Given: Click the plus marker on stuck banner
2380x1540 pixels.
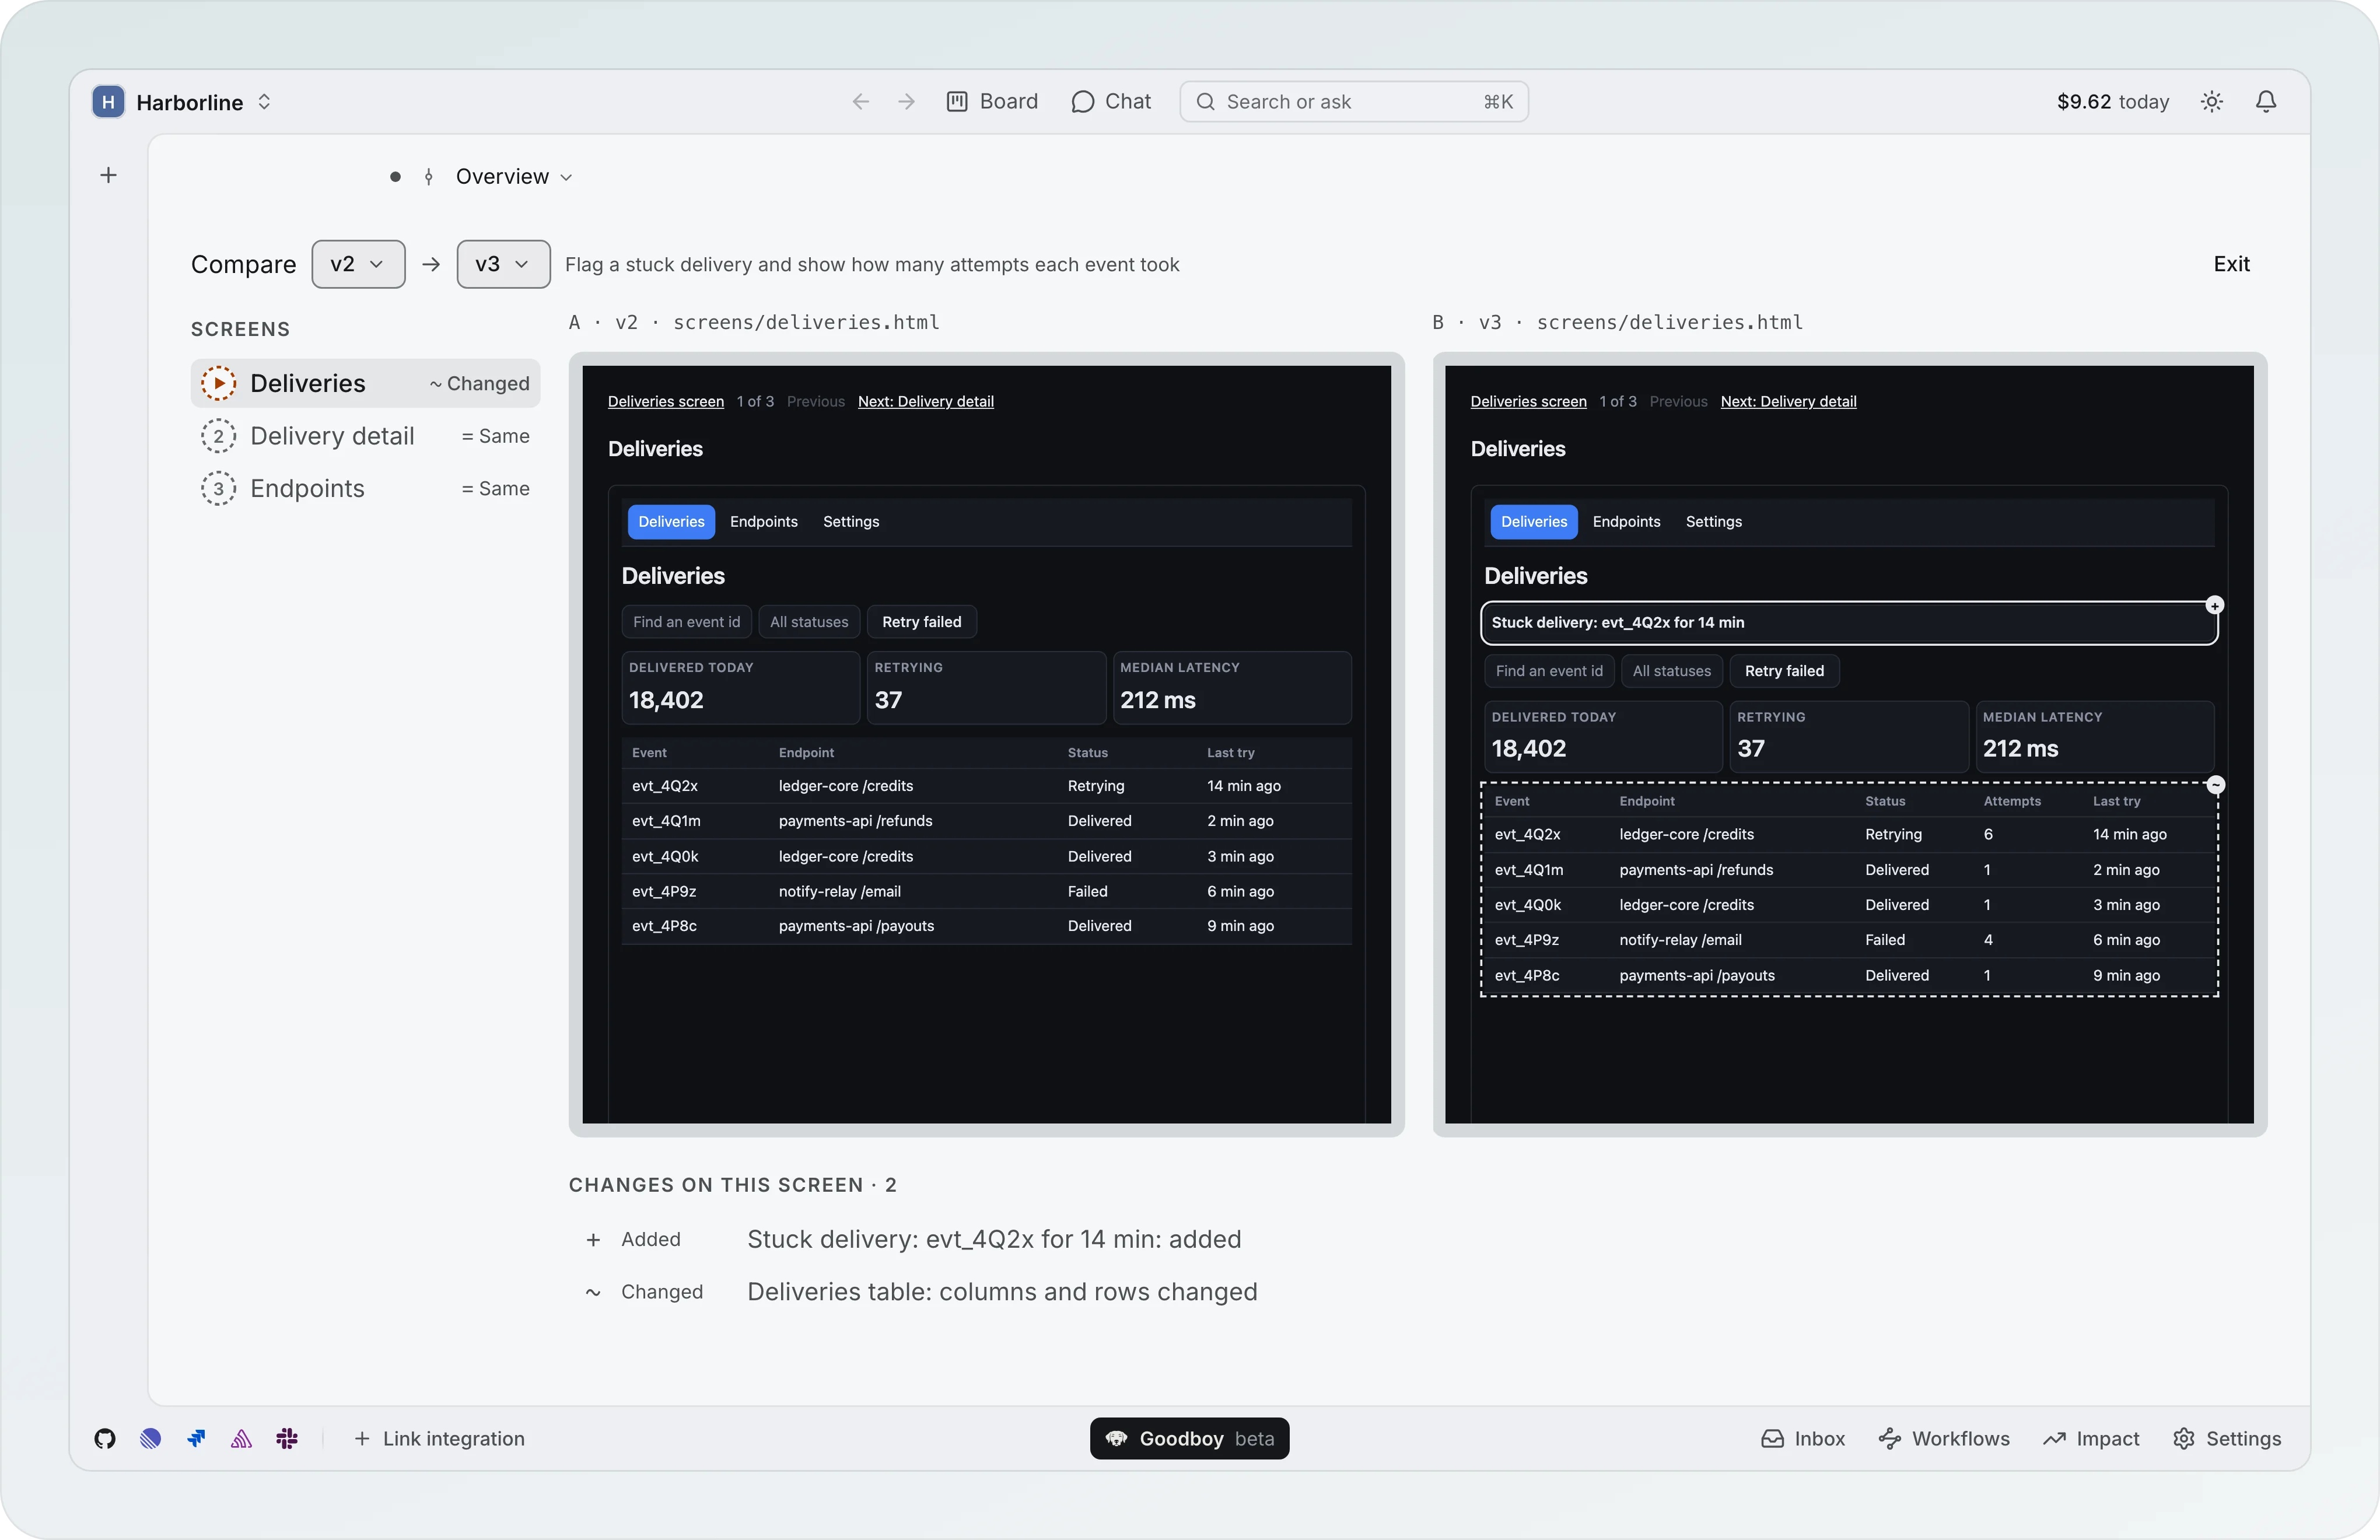Looking at the screenshot, I should pyautogui.click(x=2214, y=605).
